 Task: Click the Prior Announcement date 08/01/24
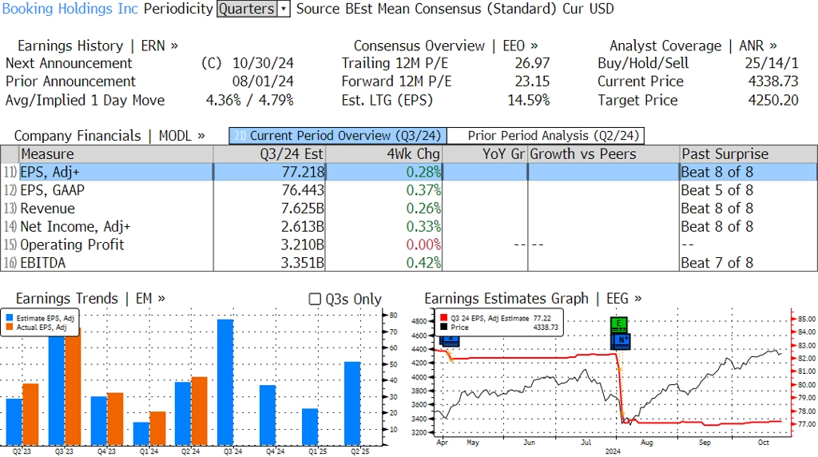tap(263, 81)
